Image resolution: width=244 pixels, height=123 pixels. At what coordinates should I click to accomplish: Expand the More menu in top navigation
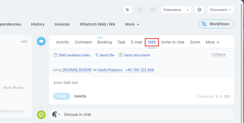(x=132, y=24)
